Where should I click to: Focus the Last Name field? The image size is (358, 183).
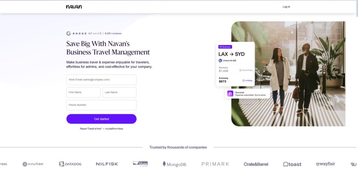click(120, 93)
